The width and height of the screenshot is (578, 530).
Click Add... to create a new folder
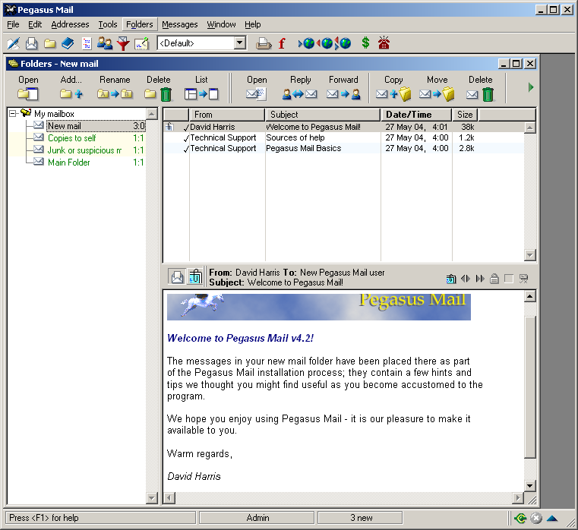[x=71, y=88]
